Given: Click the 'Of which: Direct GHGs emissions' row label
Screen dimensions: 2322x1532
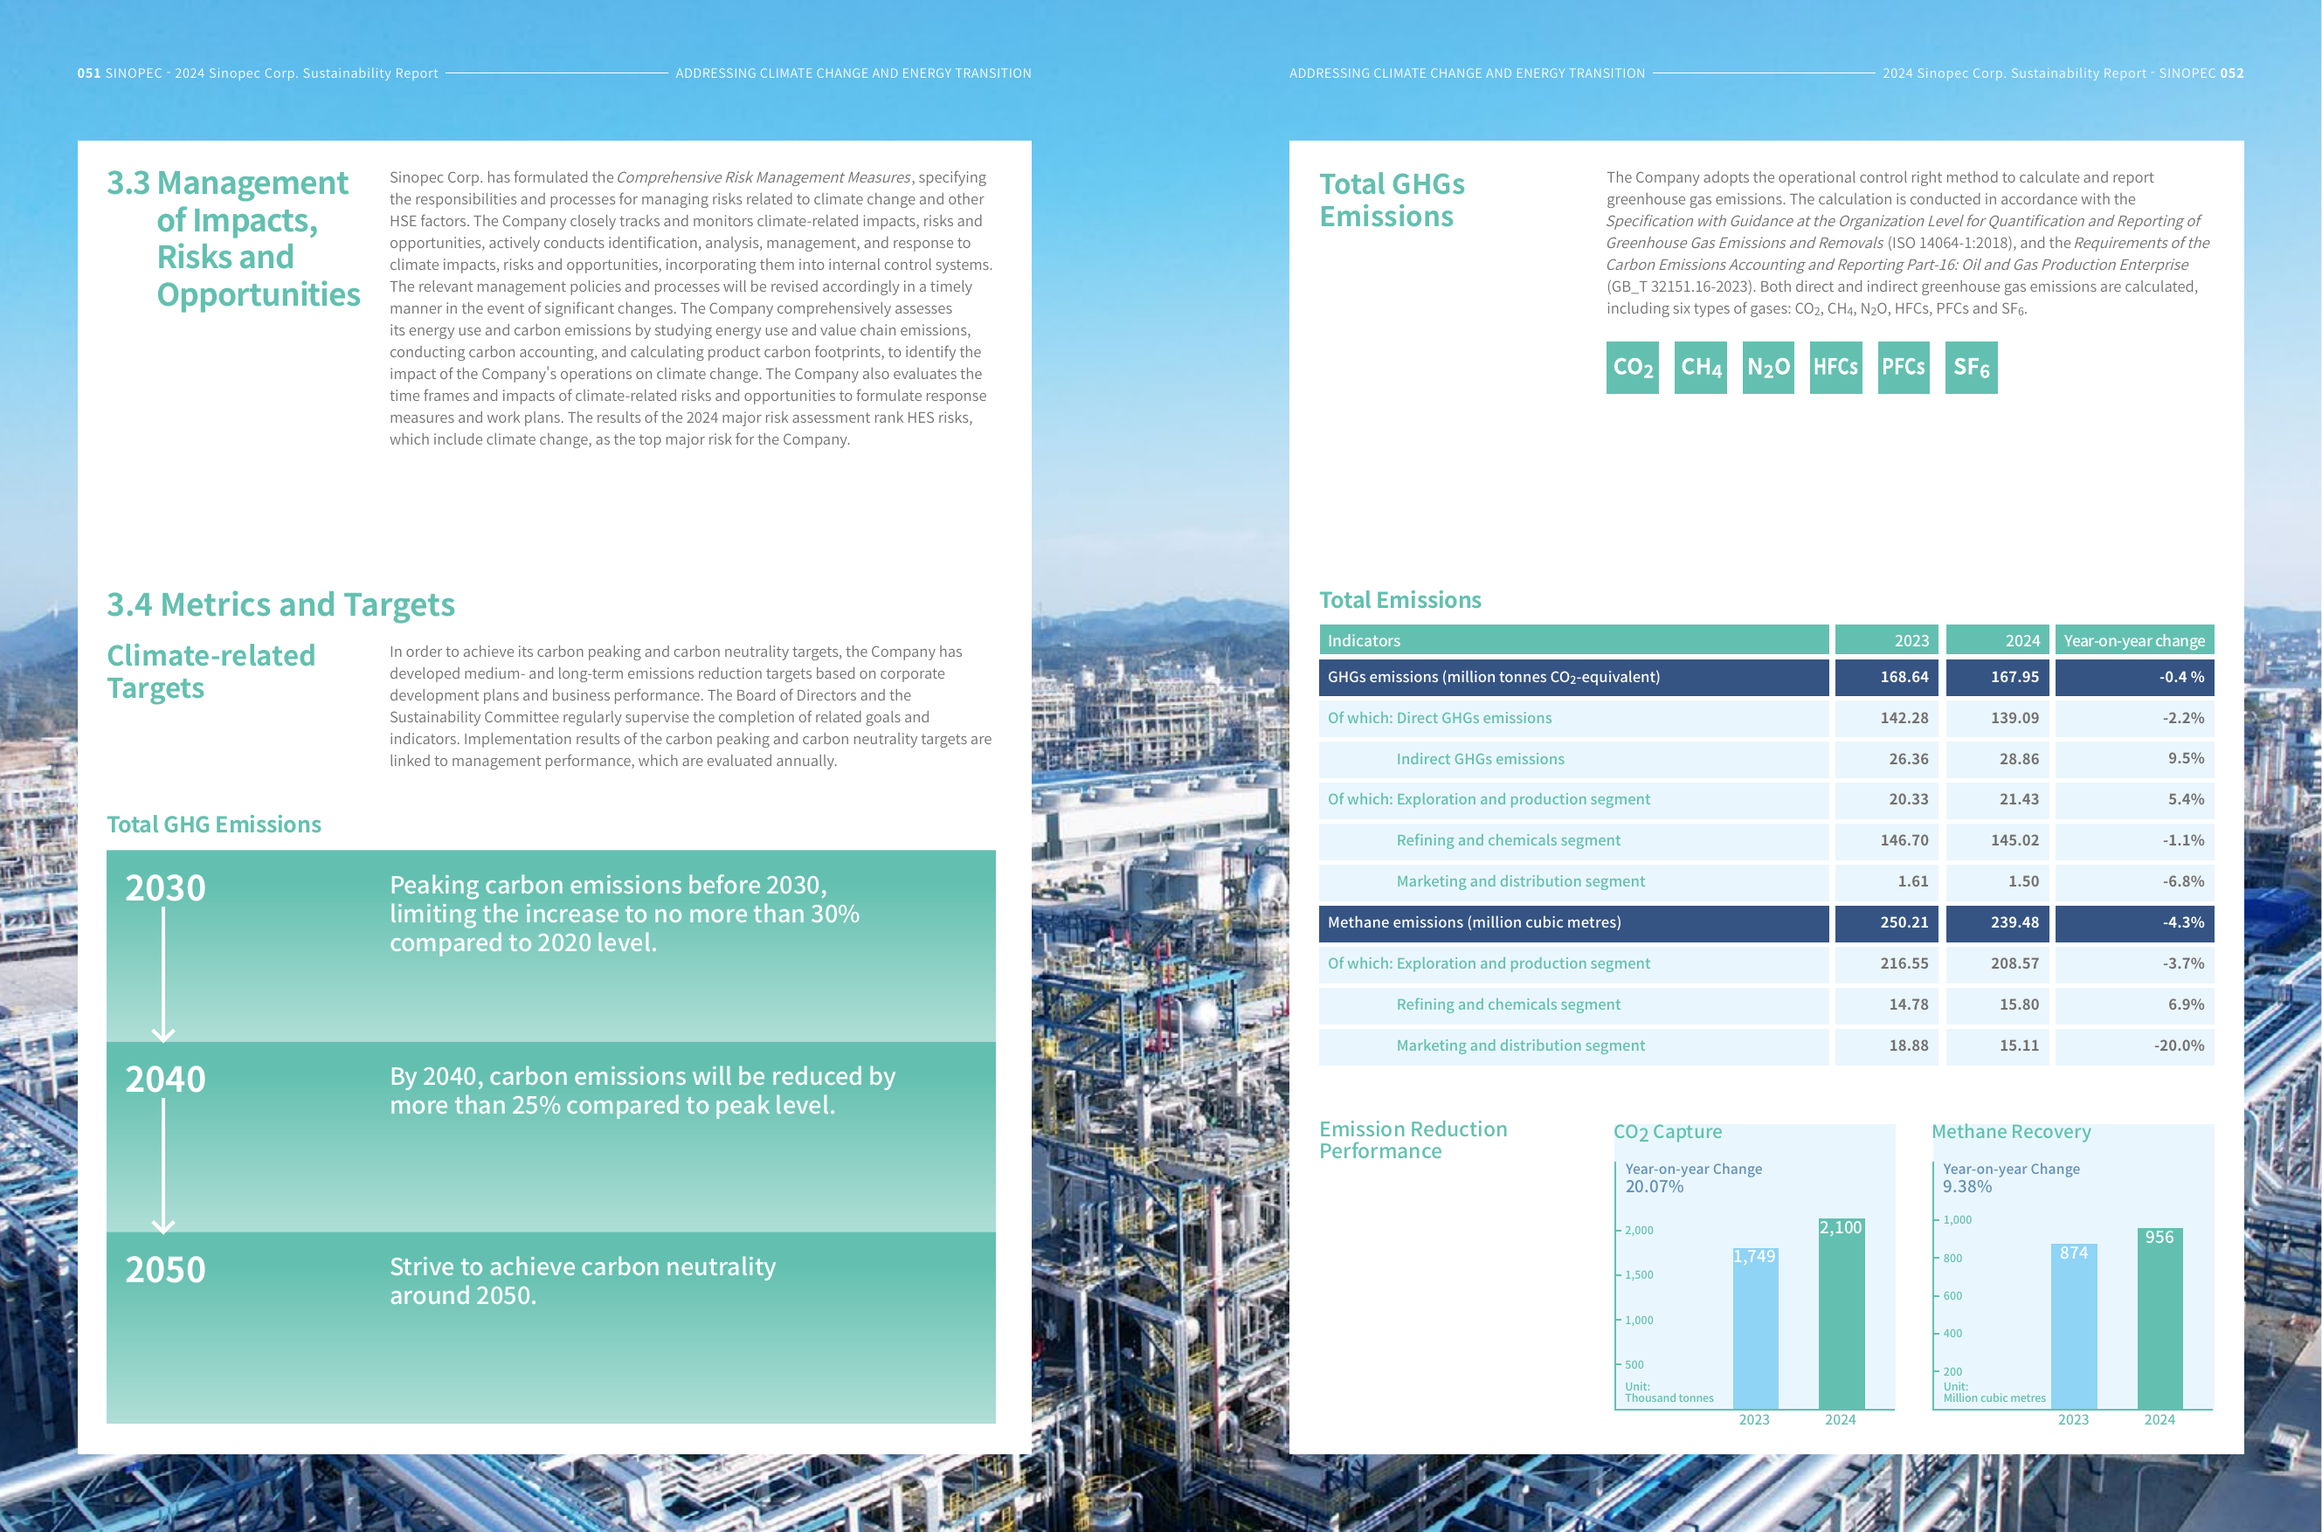Looking at the screenshot, I should [x=1440, y=718].
